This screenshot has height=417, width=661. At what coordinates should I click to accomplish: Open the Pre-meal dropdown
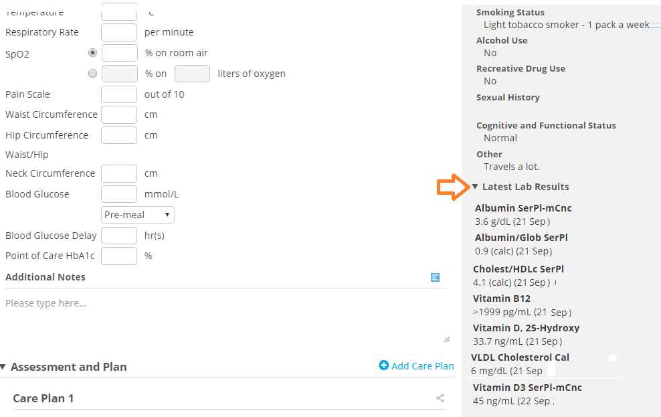coord(137,215)
